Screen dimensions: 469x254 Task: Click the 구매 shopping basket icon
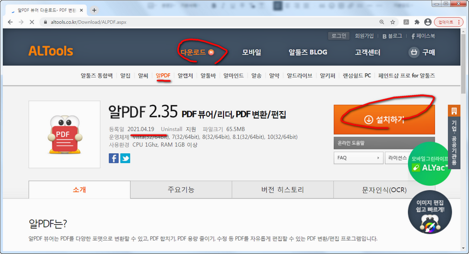click(414, 52)
